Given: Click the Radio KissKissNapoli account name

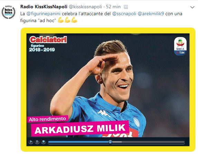Looking at the screenshot, I should coord(44,7).
